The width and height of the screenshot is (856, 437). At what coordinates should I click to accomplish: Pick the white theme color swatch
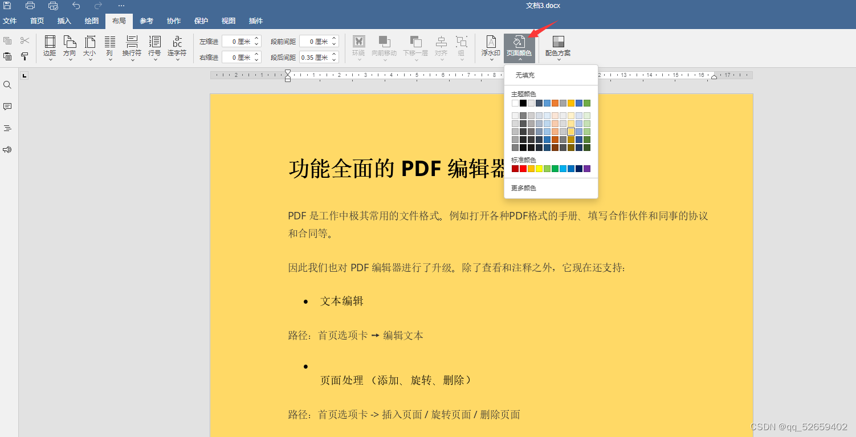pos(515,103)
